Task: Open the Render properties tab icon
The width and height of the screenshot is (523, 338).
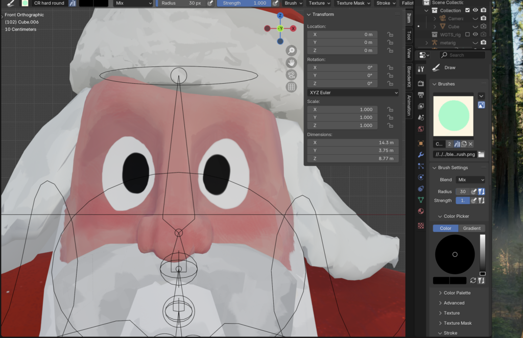Action: click(421, 83)
